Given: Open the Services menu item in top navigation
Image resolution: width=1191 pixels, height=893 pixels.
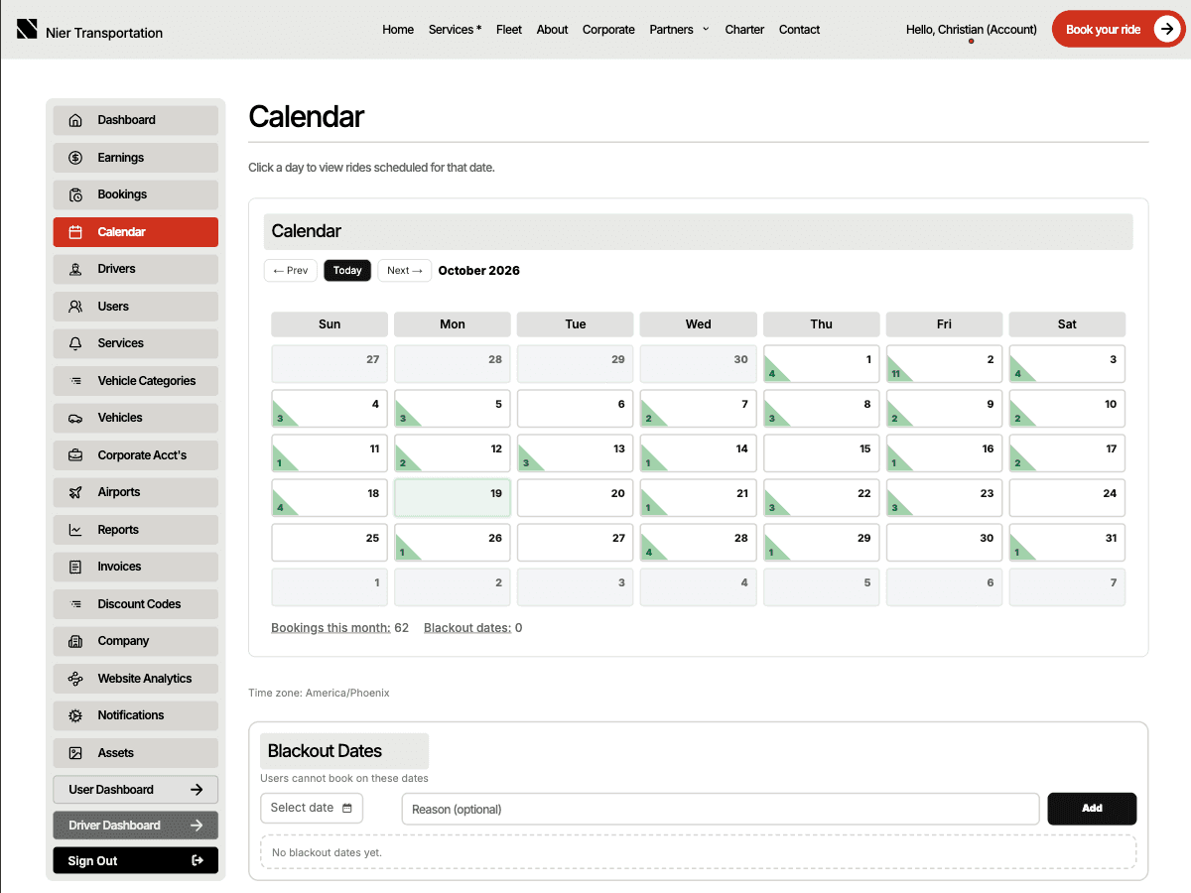Looking at the screenshot, I should [455, 30].
